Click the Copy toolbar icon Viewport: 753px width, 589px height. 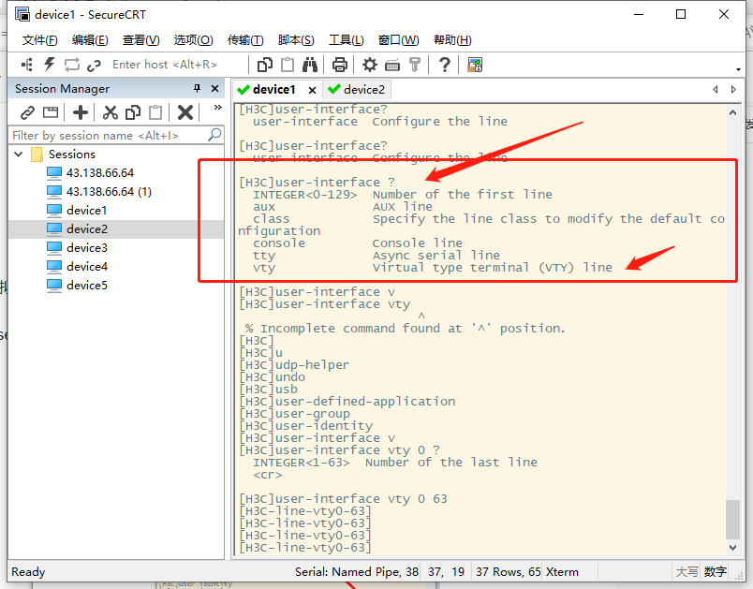coord(265,65)
